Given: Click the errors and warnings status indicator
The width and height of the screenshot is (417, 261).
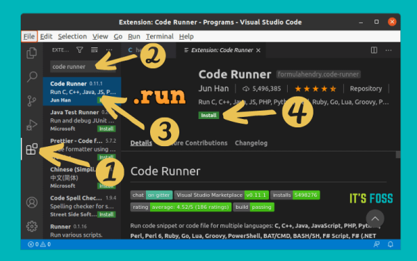Looking at the screenshot, I should point(39,244).
